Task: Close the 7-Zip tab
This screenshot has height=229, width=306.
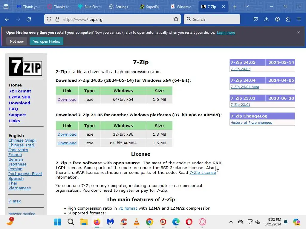Action: click(224, 7)
